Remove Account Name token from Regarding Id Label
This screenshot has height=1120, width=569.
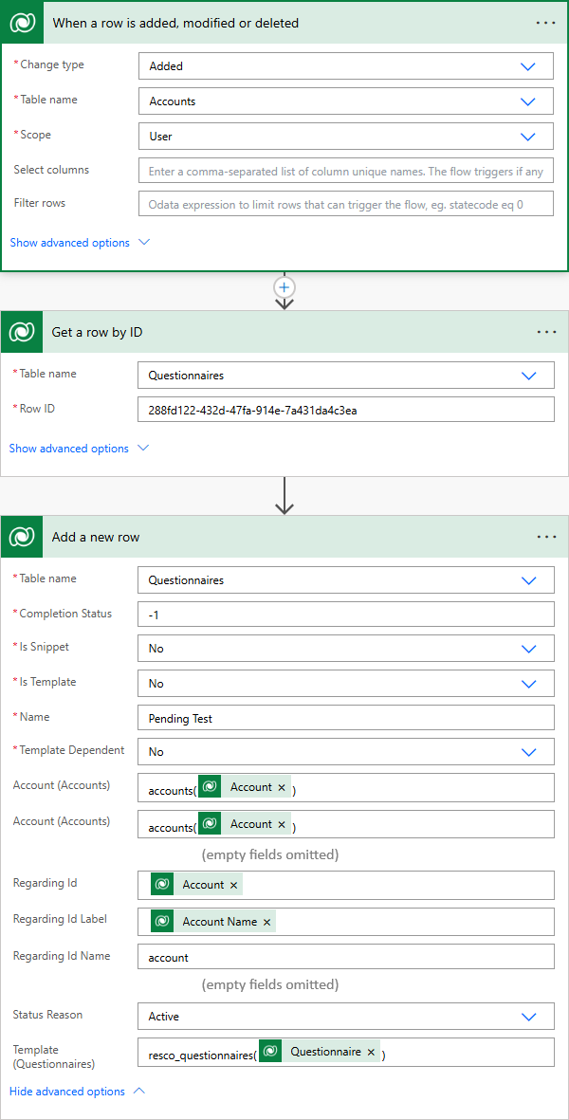[267, 922]
